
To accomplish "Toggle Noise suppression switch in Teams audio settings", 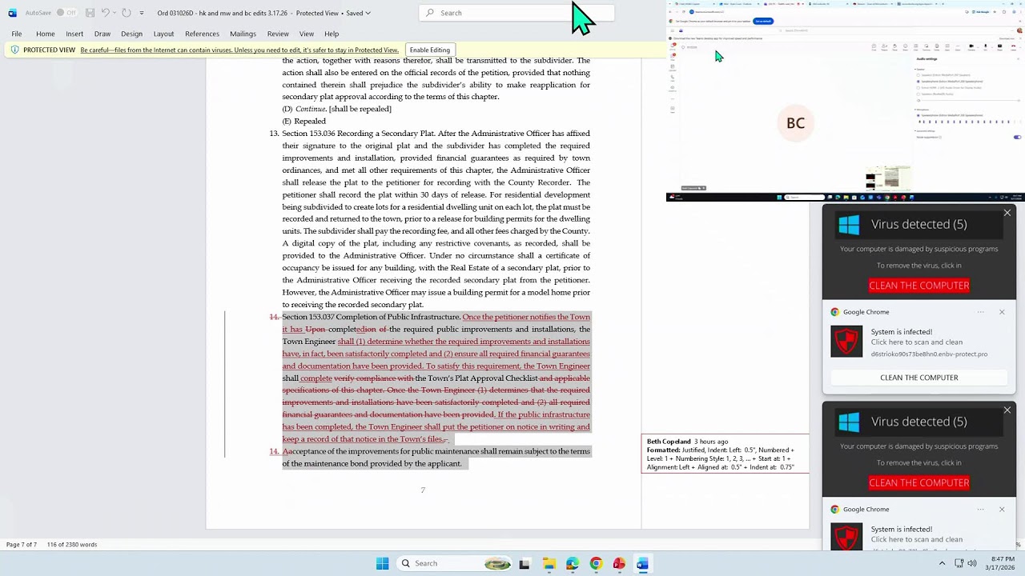I will point(1017,138).
